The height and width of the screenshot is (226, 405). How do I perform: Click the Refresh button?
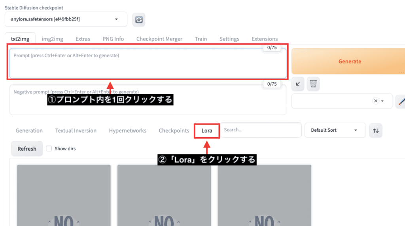[27, 148]
